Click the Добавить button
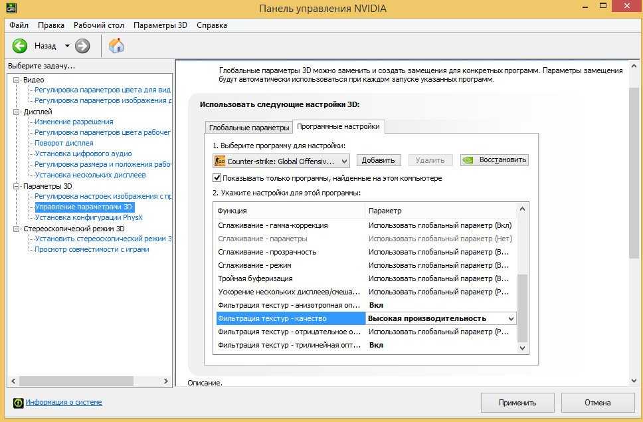Viewport: 643px width, 422px height. [379, 160]
